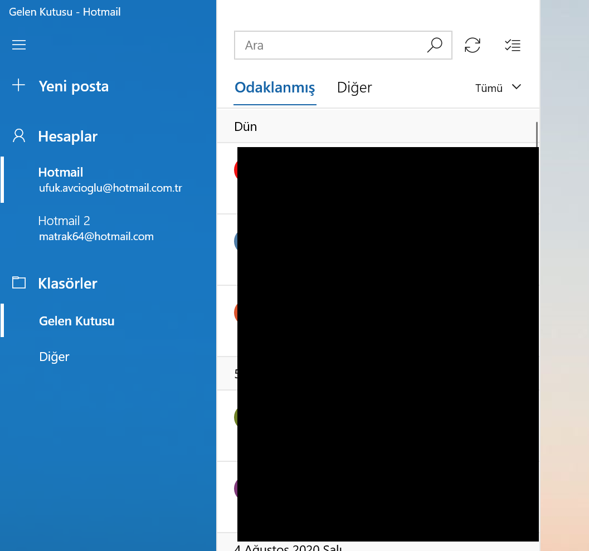589x551 pixels.
Task: Open Diğer folders in sidebar
Action: click(x=108, y=357)
